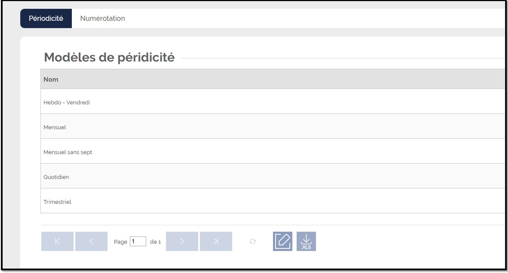
Task: Select the Périodicité tab
Action: pyautogui.click(x=46, y=18)
